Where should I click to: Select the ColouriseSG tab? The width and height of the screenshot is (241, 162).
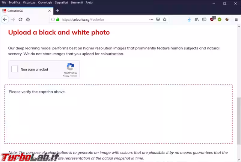click(x=27, y=11)
